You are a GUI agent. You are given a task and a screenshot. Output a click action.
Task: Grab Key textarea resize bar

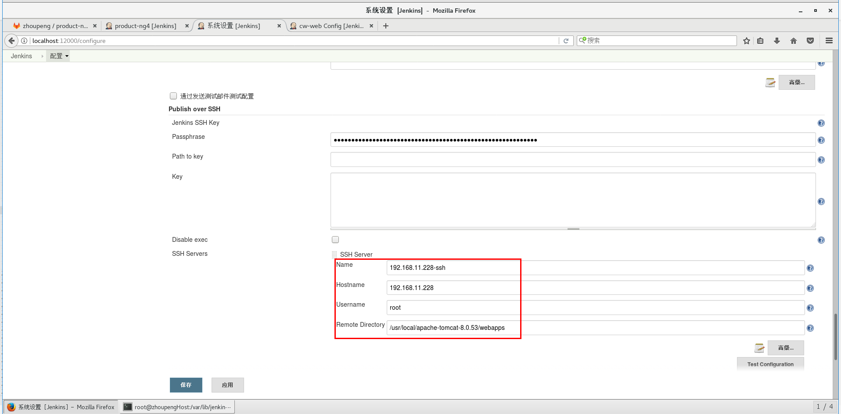(573, 229)
